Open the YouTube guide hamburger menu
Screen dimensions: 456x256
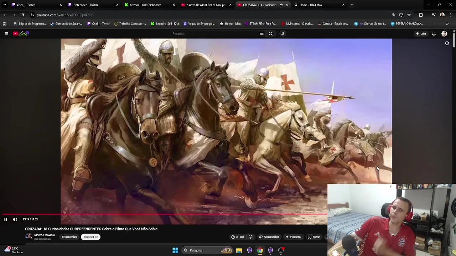[x=6, y=33]
